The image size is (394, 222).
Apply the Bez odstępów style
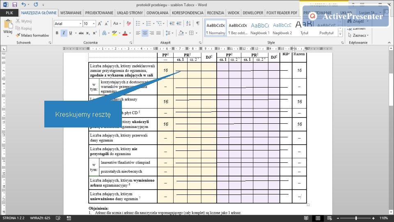238,28
